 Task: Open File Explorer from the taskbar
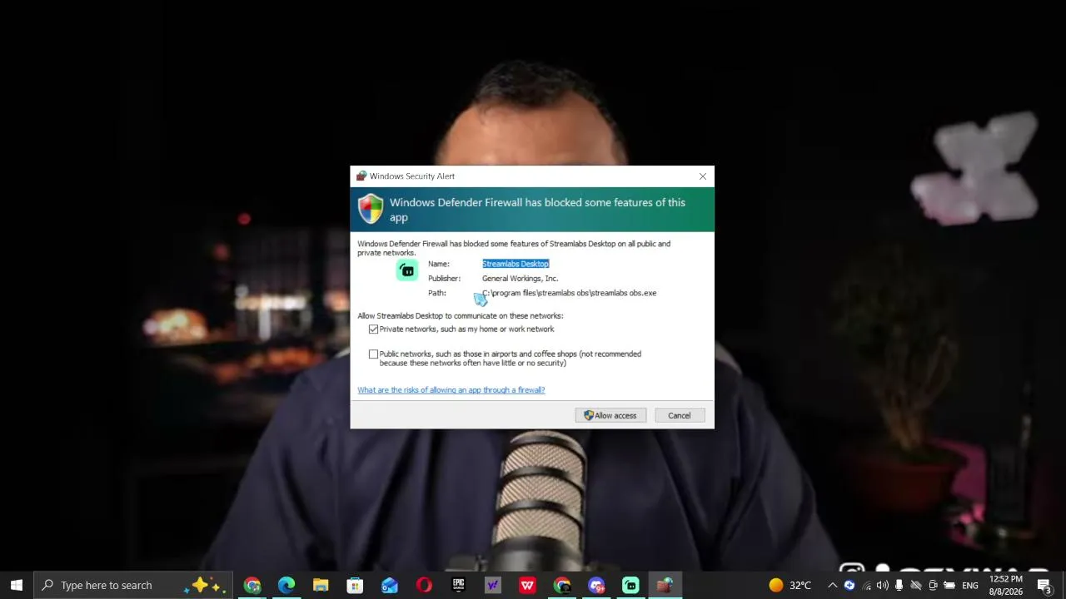click(321, 585)
